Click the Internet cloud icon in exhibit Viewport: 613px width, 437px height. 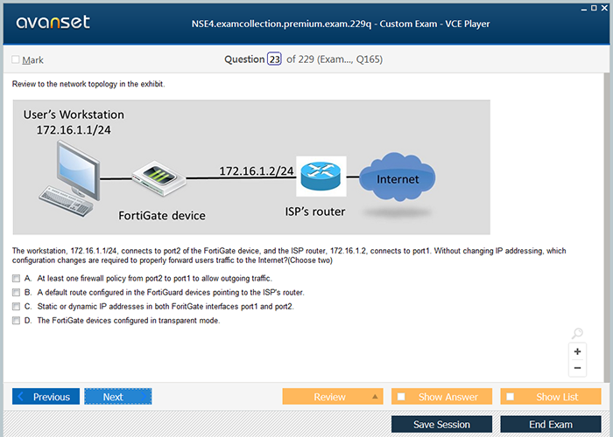tap(397, 179)
